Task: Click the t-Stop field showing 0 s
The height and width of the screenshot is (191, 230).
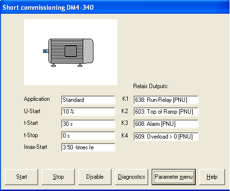Action: 88,136
